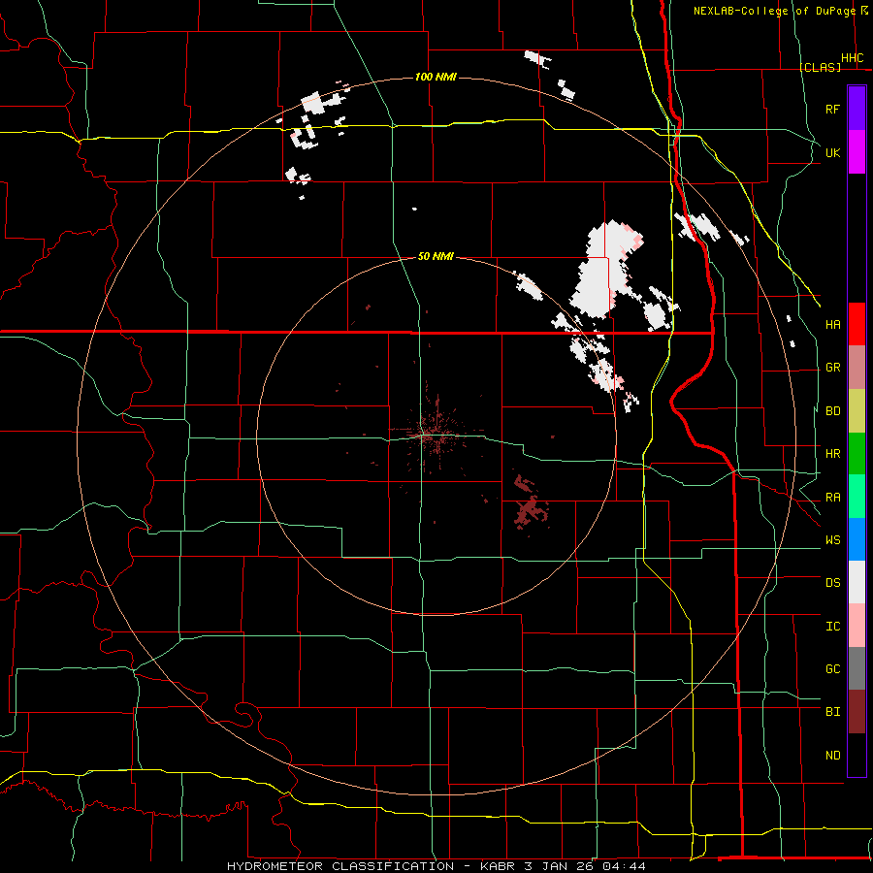
Task: Click the HYDROMETEOR CLASSIFICATION title text
Action: pyautogui.click(x=340, y=866)
